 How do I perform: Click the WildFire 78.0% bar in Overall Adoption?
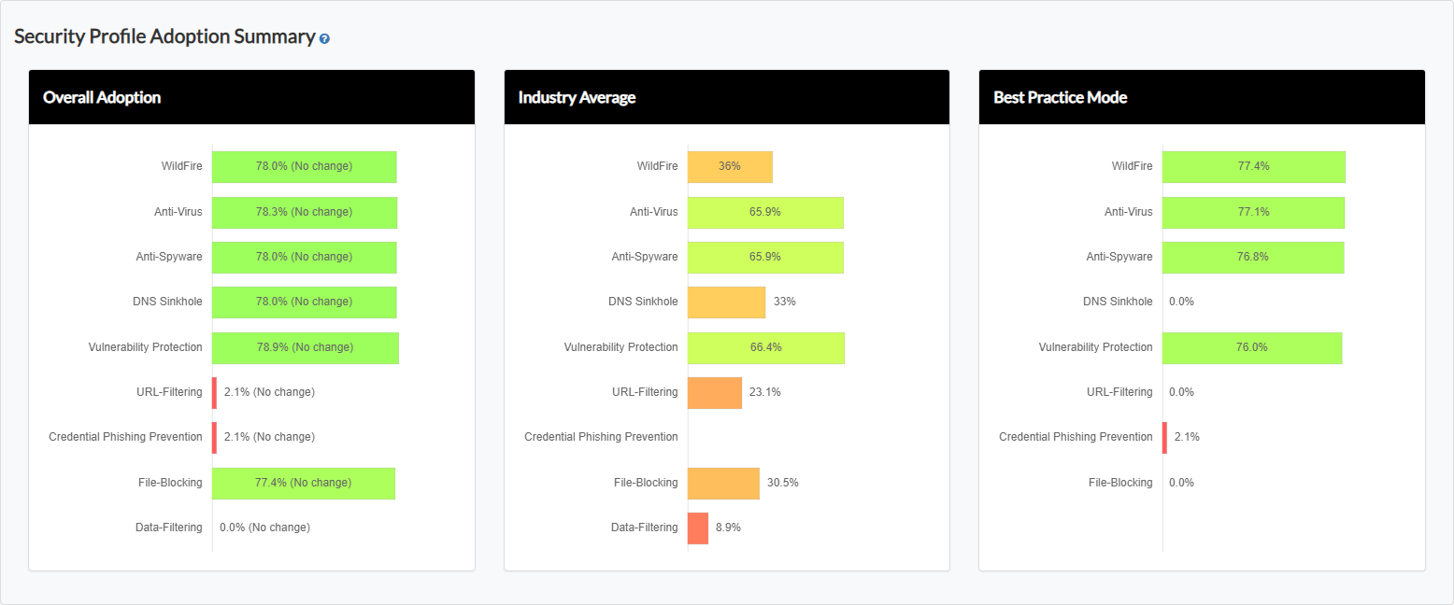[304, 166]
